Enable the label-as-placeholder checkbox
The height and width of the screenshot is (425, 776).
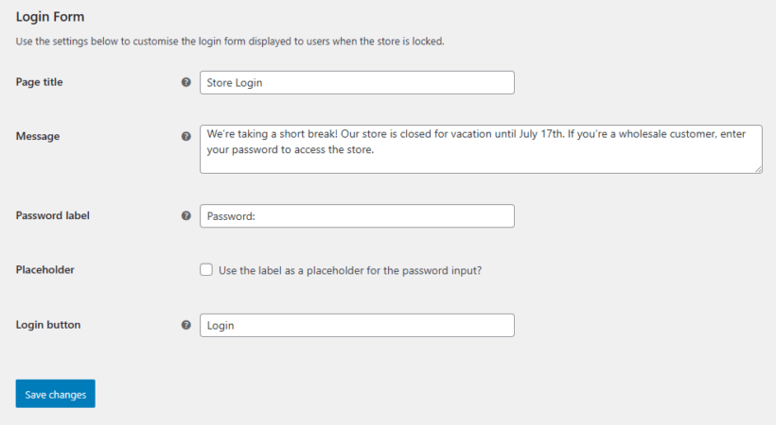pos(206,270)
